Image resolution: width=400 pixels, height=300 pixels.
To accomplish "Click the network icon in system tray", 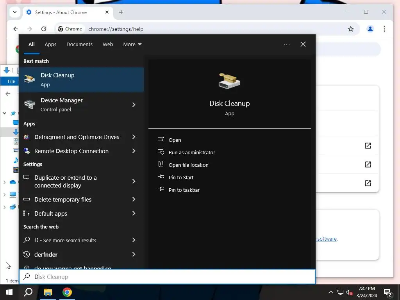I will coord(340,292).
